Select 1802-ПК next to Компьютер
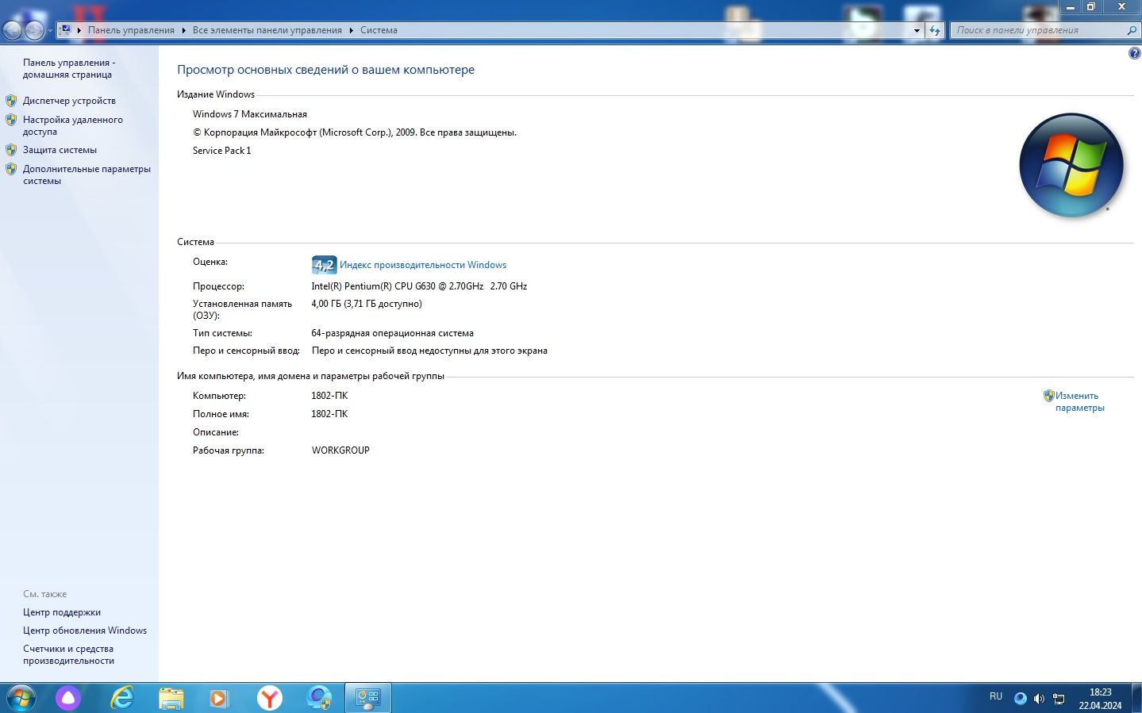This screenshot has width=1142, height=713. [329, 396]
